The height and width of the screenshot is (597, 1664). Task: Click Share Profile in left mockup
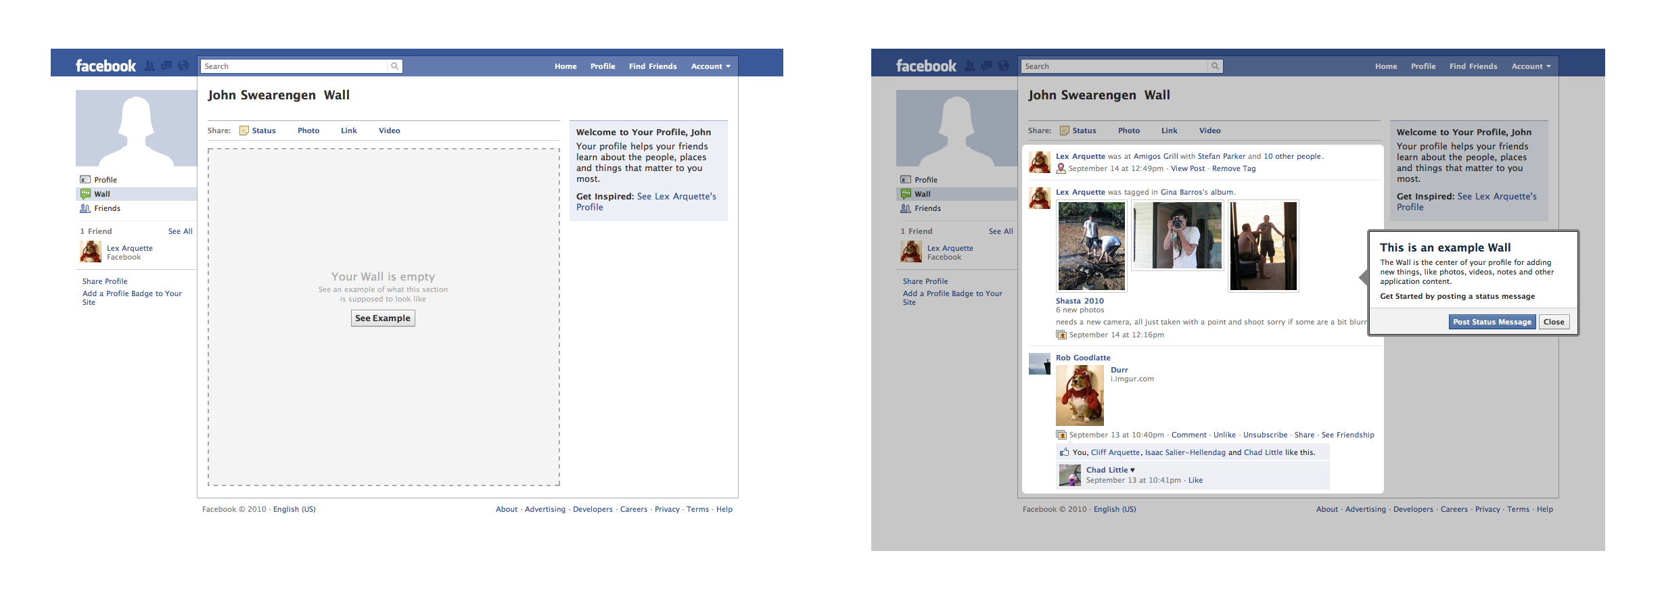pyautogui.click(x=105, y=281)
